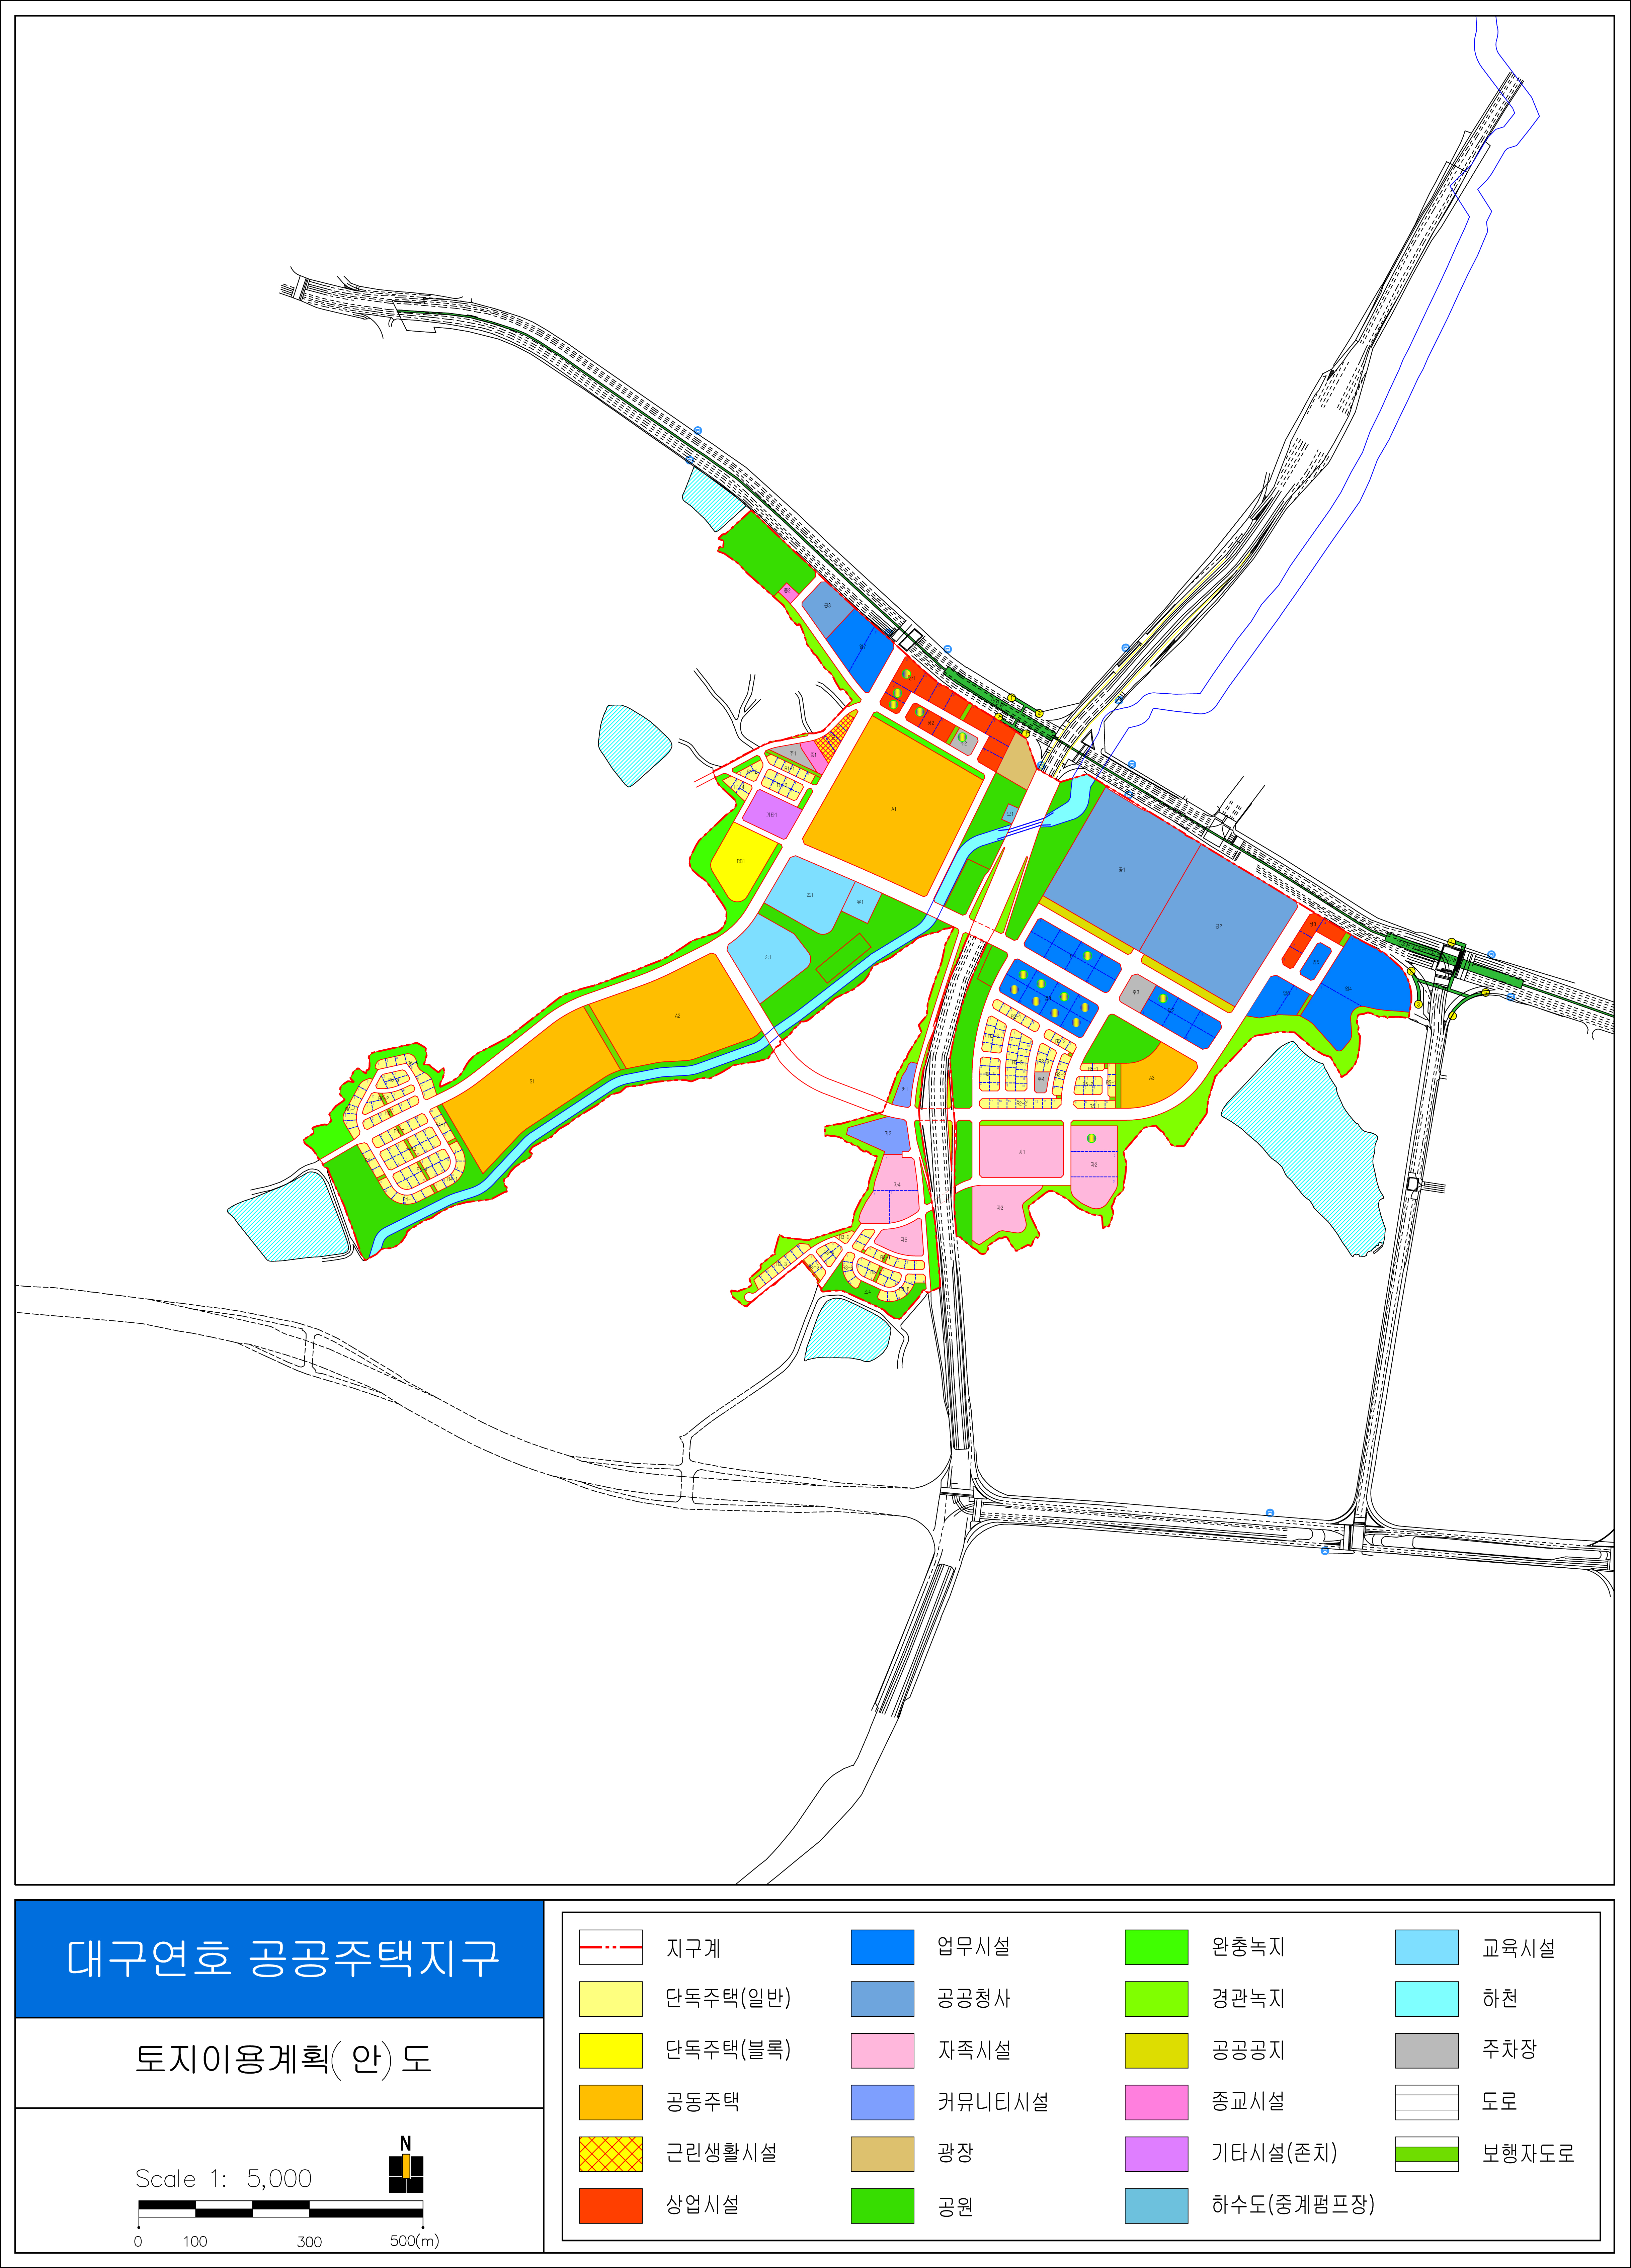Click the '공공청사' legend label
This screenshot has width=1631, height=2268.
click(x=973, y=1998)
